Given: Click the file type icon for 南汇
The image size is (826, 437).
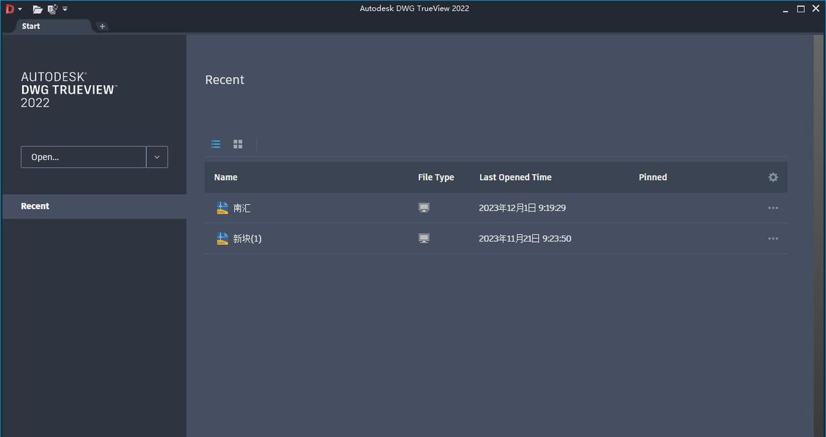Looking at the screenshot, I should coord(424,208).
